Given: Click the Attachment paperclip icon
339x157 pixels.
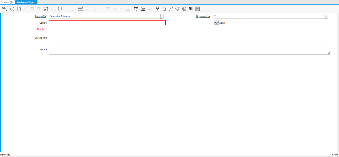Looking at the screenshot, I should point(67,9).
